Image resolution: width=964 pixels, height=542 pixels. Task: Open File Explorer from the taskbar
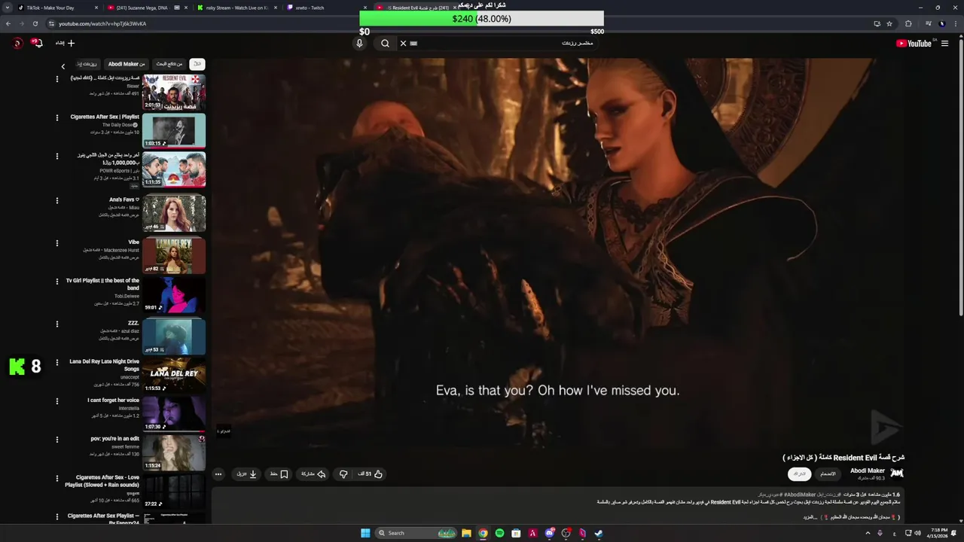click(466, 533)
